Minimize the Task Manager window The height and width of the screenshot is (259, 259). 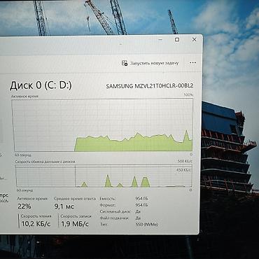[160, 40]
